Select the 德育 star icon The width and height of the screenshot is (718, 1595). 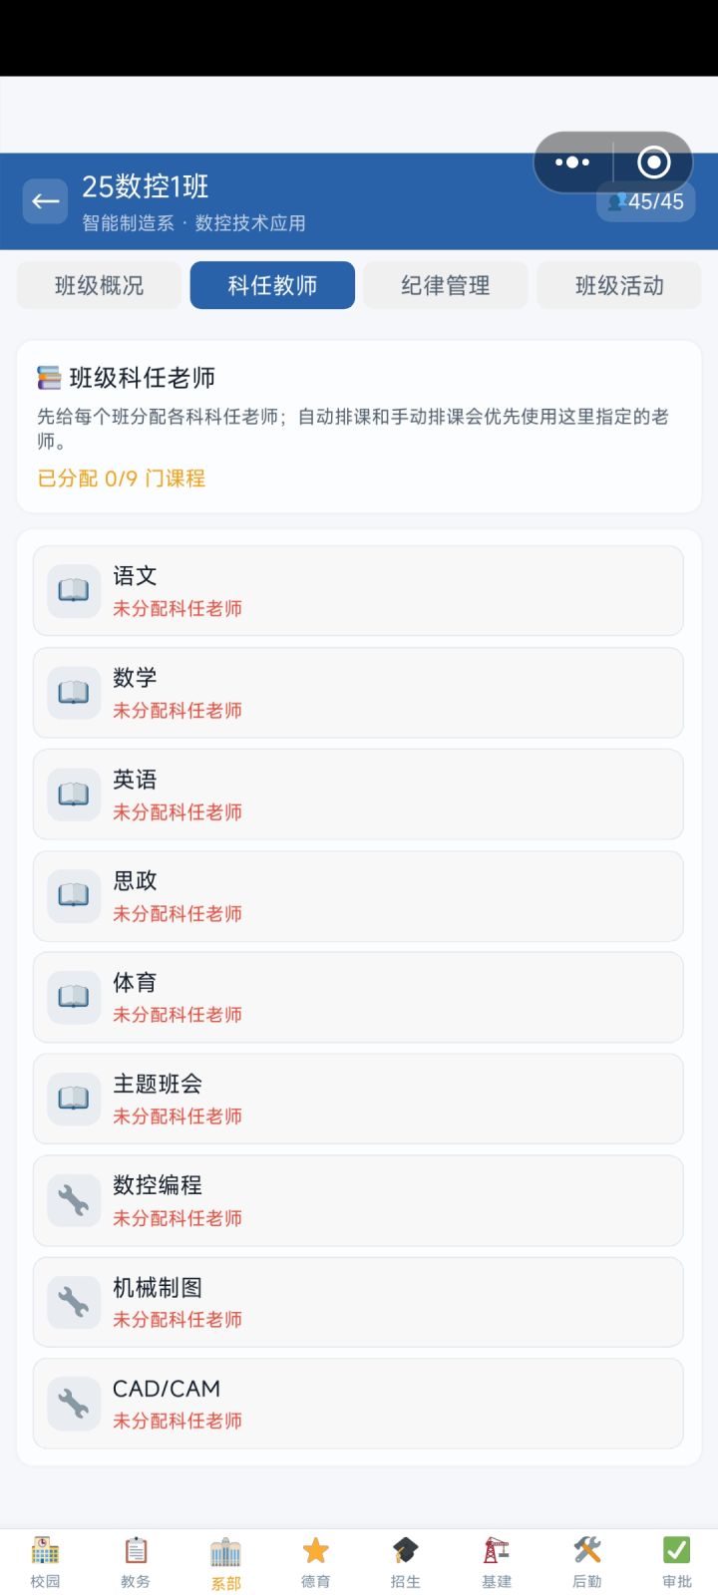316,1550
